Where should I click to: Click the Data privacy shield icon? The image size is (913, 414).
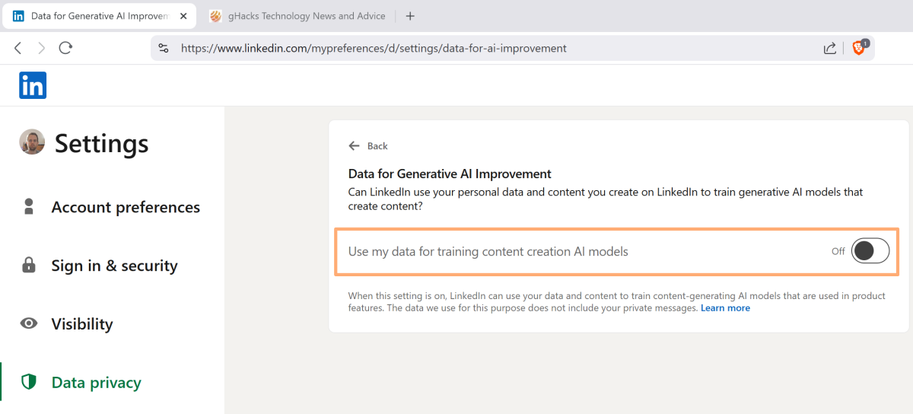pos(29,382)
